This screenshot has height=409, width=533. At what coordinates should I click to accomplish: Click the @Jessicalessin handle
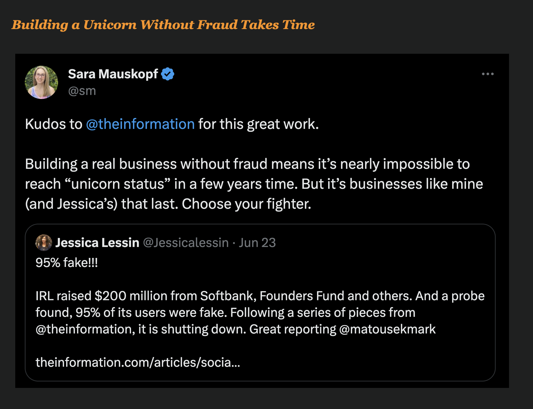pos(186,243)
